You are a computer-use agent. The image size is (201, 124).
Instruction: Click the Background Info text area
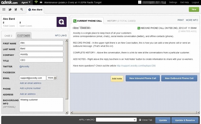pos(41,105)
